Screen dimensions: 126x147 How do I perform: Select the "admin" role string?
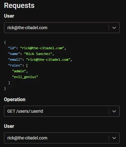click(19, 71)
